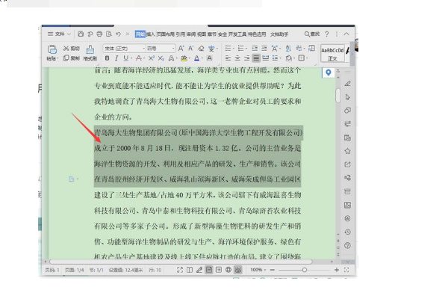This screenshot has height=299, width=448.
Task: Click the Bold formatting icon
Action: pos(107,58)
